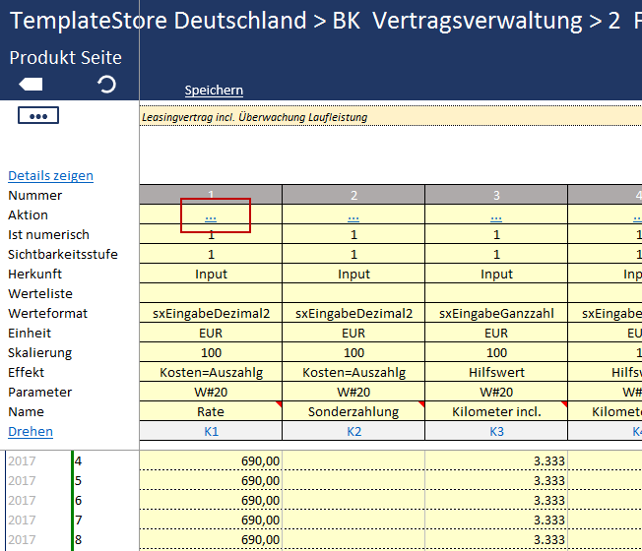The image size is (642, 551).
Task: Click the Details zeigen link
Action: [50, 176]
